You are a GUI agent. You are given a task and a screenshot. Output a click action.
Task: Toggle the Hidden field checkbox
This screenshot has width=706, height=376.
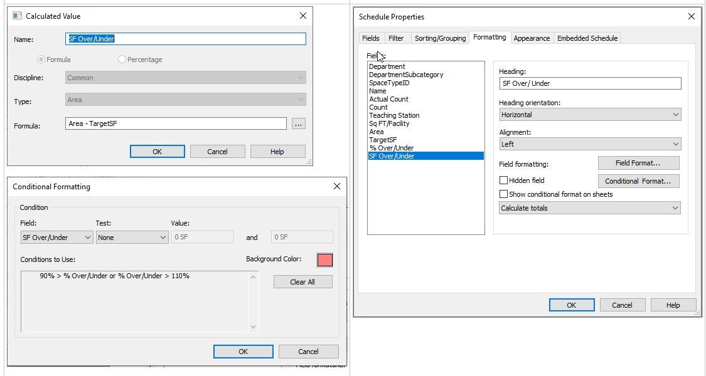(503, 180)
